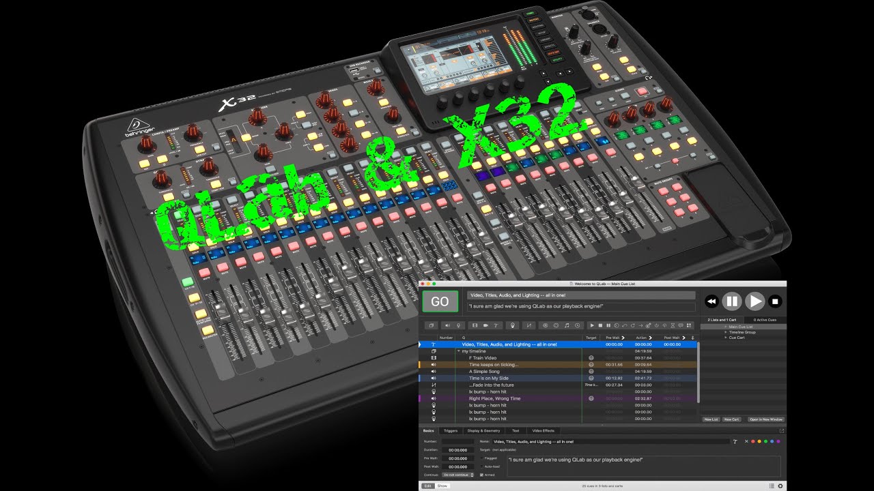Click the New List button

tap(711, 419)
